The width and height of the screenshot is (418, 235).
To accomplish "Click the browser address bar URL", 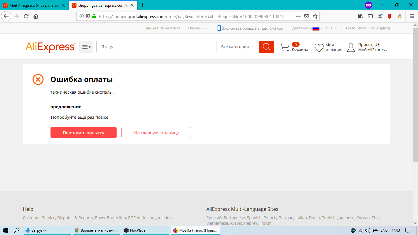I will pyautogui.click(x=192, y=17).
